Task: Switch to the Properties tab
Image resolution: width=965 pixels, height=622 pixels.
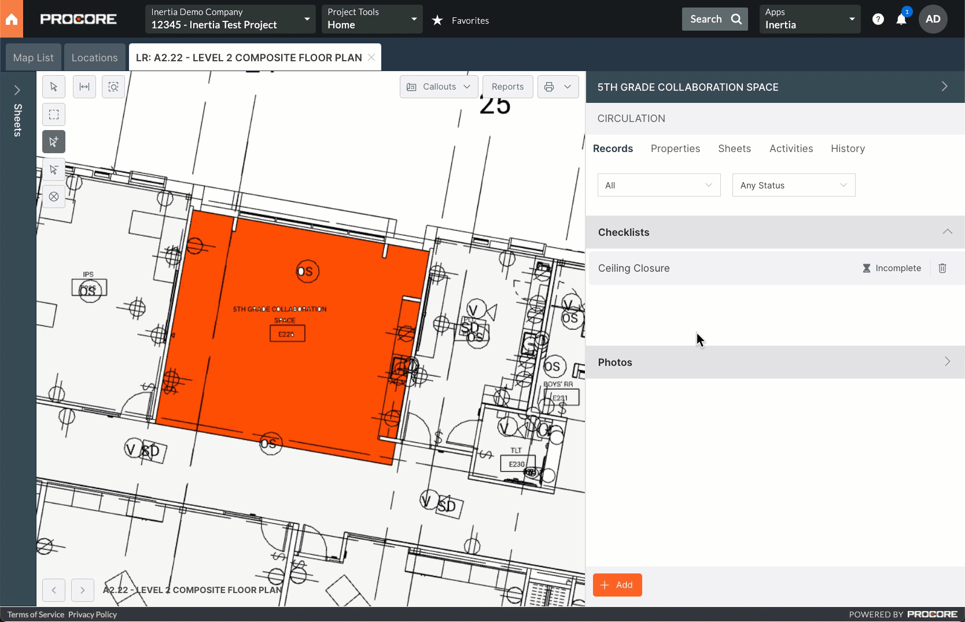Action: [x=675, y=149]
